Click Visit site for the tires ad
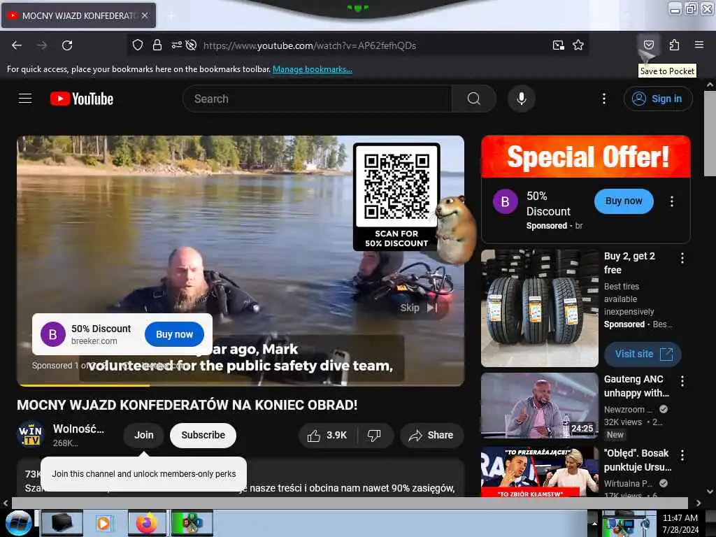Viewport: 716px width, 537px height. (643, 354)
